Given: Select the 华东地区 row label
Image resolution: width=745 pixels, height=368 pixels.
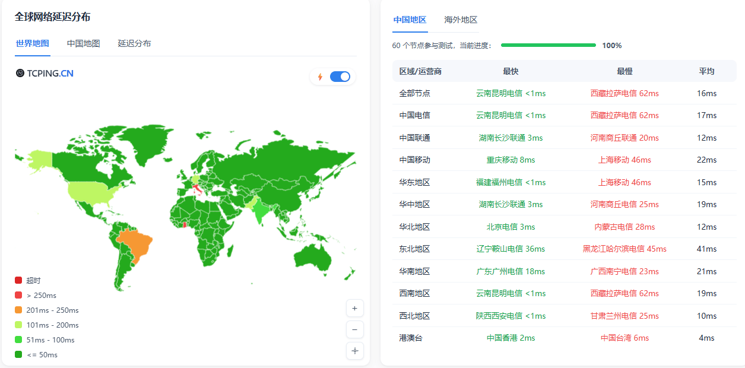Looking at the screenshot, I should coord(414,182).
